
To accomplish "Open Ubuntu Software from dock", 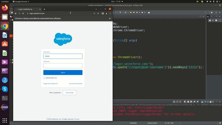I will pos(5,44).
